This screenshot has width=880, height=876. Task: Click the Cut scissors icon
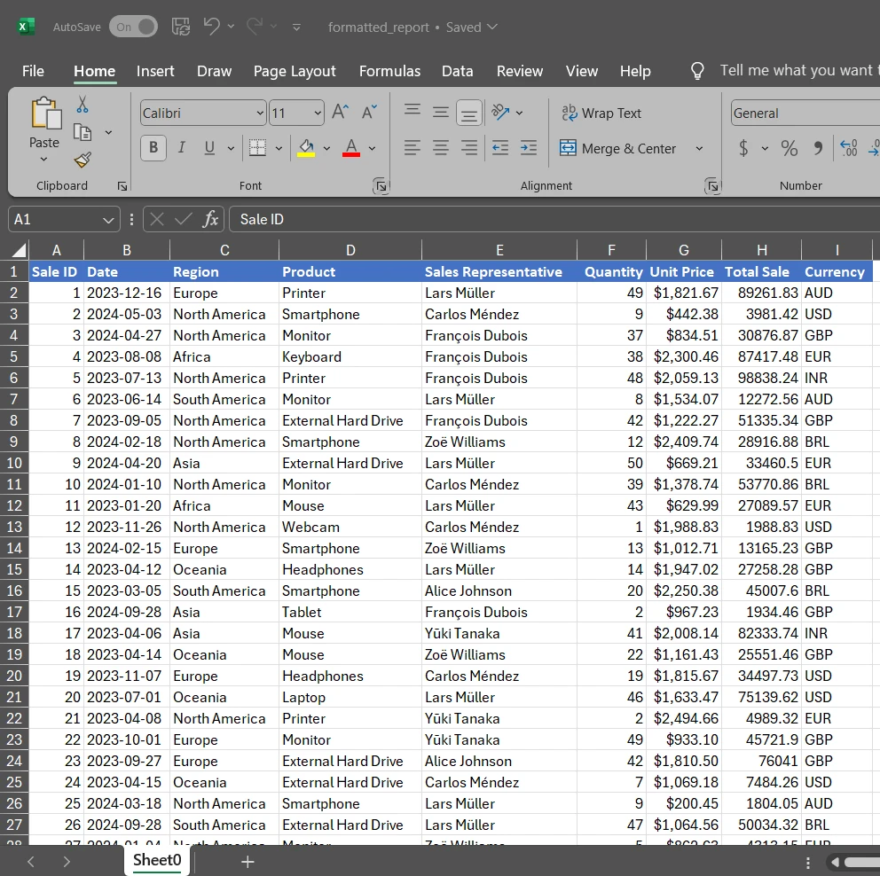click(82, 105)
